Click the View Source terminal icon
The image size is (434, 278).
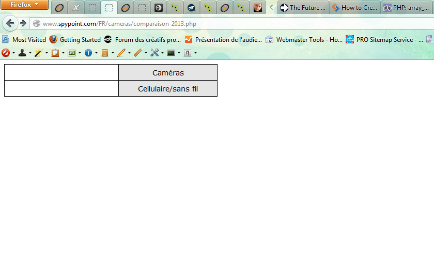click(171, 53)
